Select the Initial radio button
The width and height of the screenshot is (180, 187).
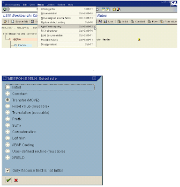point(7,87)
